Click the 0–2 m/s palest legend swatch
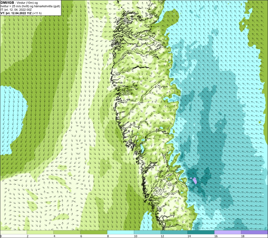268x238 pixels. (x=13, y=232)
